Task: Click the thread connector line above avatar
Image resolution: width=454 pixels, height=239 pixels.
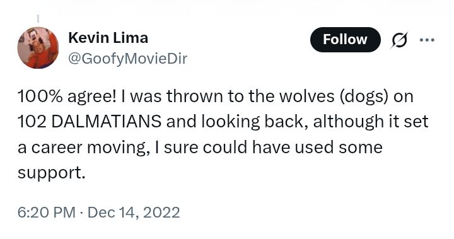Action: (38, 18)
